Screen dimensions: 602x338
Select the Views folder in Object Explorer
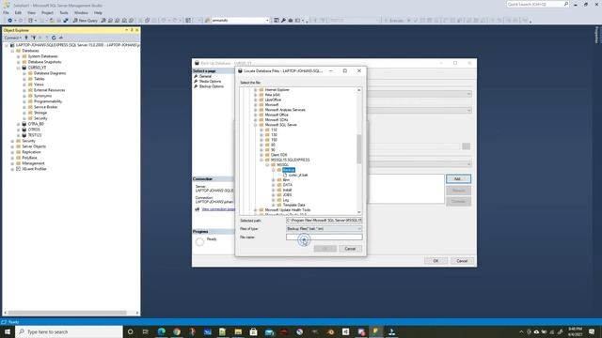[x=39, y=84]
